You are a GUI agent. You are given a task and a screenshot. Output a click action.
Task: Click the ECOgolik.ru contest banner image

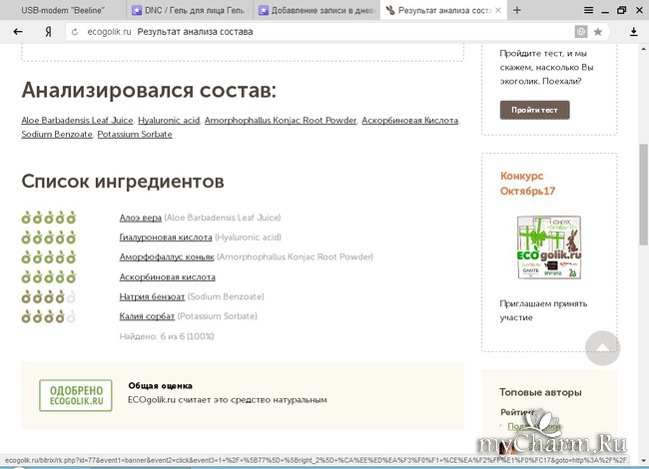pos(548,248)
